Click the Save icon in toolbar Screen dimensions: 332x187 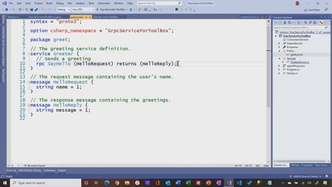tap(32, 9)
